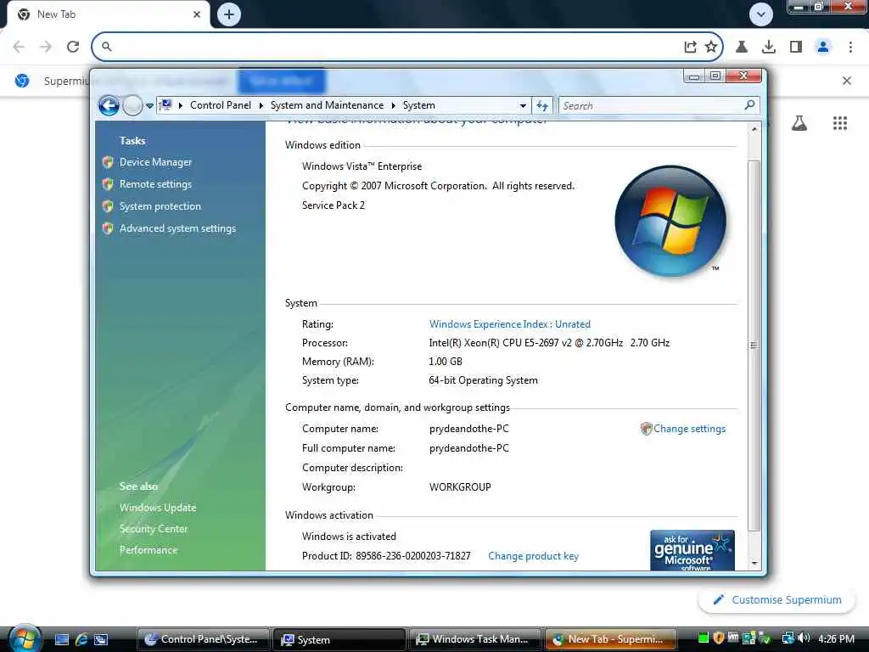
Task: Click Change settings for computer name
Action: click(689, 429)
